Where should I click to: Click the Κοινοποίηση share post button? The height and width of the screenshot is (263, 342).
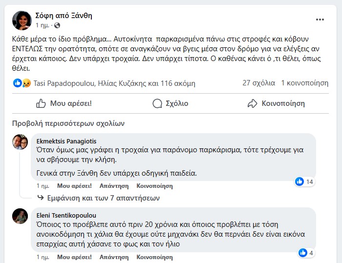click(x=276, y=103)
